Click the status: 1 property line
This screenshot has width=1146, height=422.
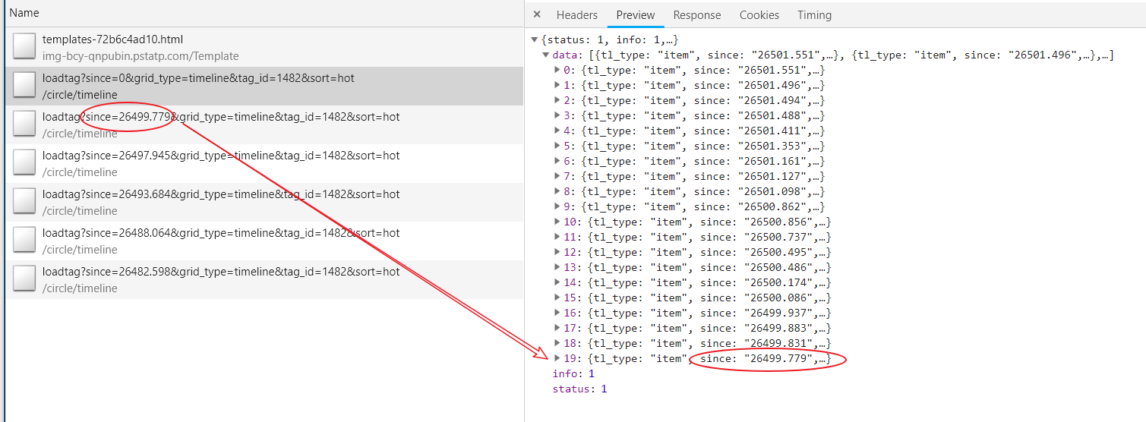pos(579,389)
